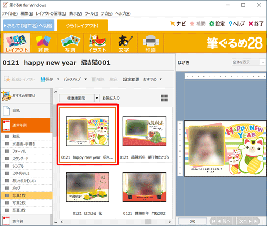The height and width of the screenshot is (226, 267).
Task: Open the 文字 (Text) tool
Action: (124, 43)
